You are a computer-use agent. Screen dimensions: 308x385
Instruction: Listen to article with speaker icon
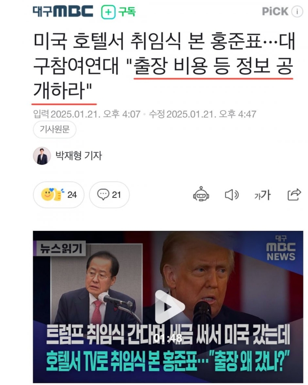click(232, 195)
